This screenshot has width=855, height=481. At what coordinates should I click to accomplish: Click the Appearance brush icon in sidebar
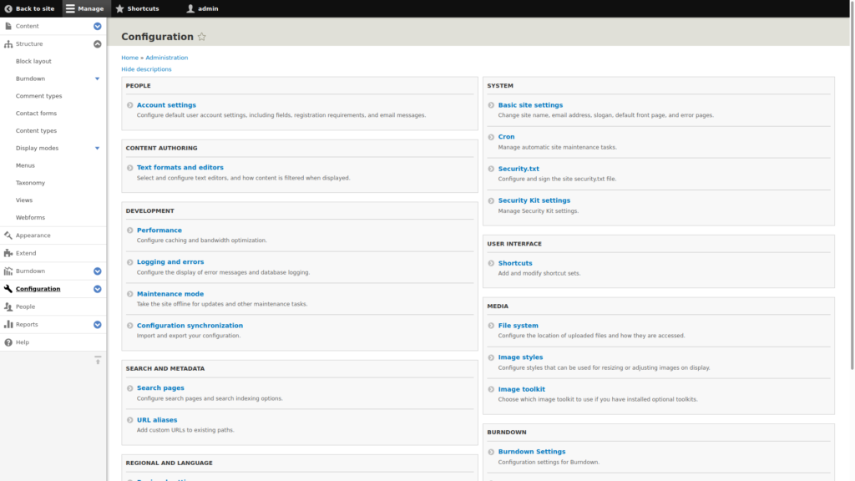click(8, 235)
